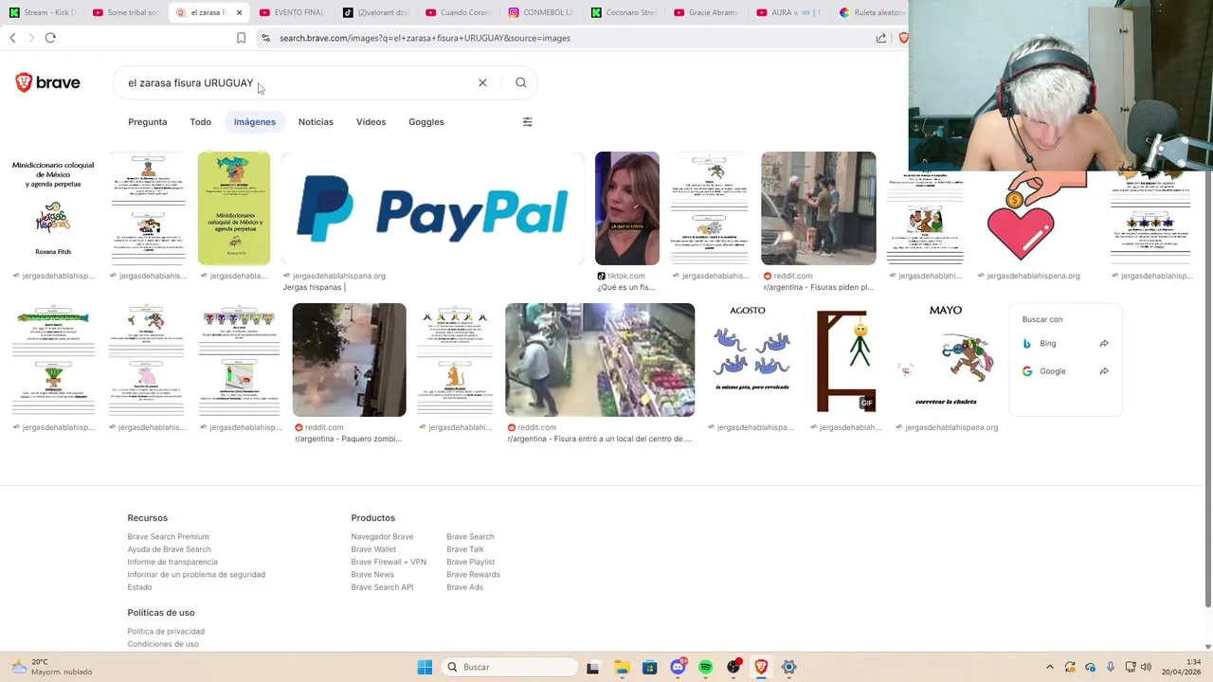The width and height of the screenshot is (1213, 682).
Task: Open the 'Goggles' search option
Action: tap(426, 122)
